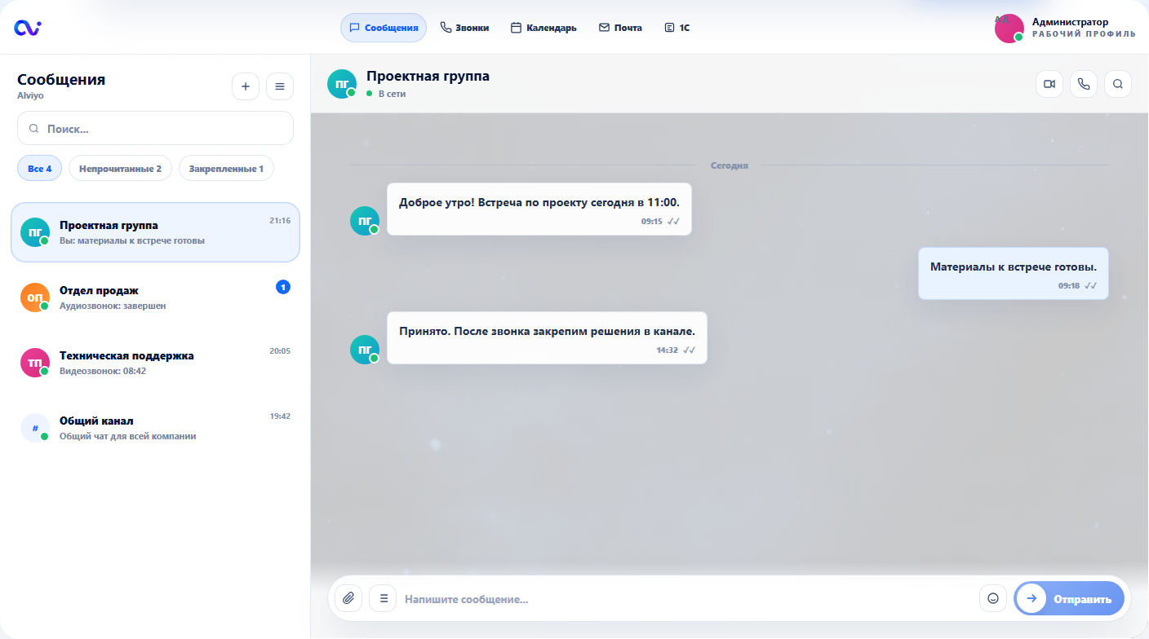Open the Календарь tab
The height and width of the screenshot is (639, 1149).
pyautogui.click(x=543, y=28)
